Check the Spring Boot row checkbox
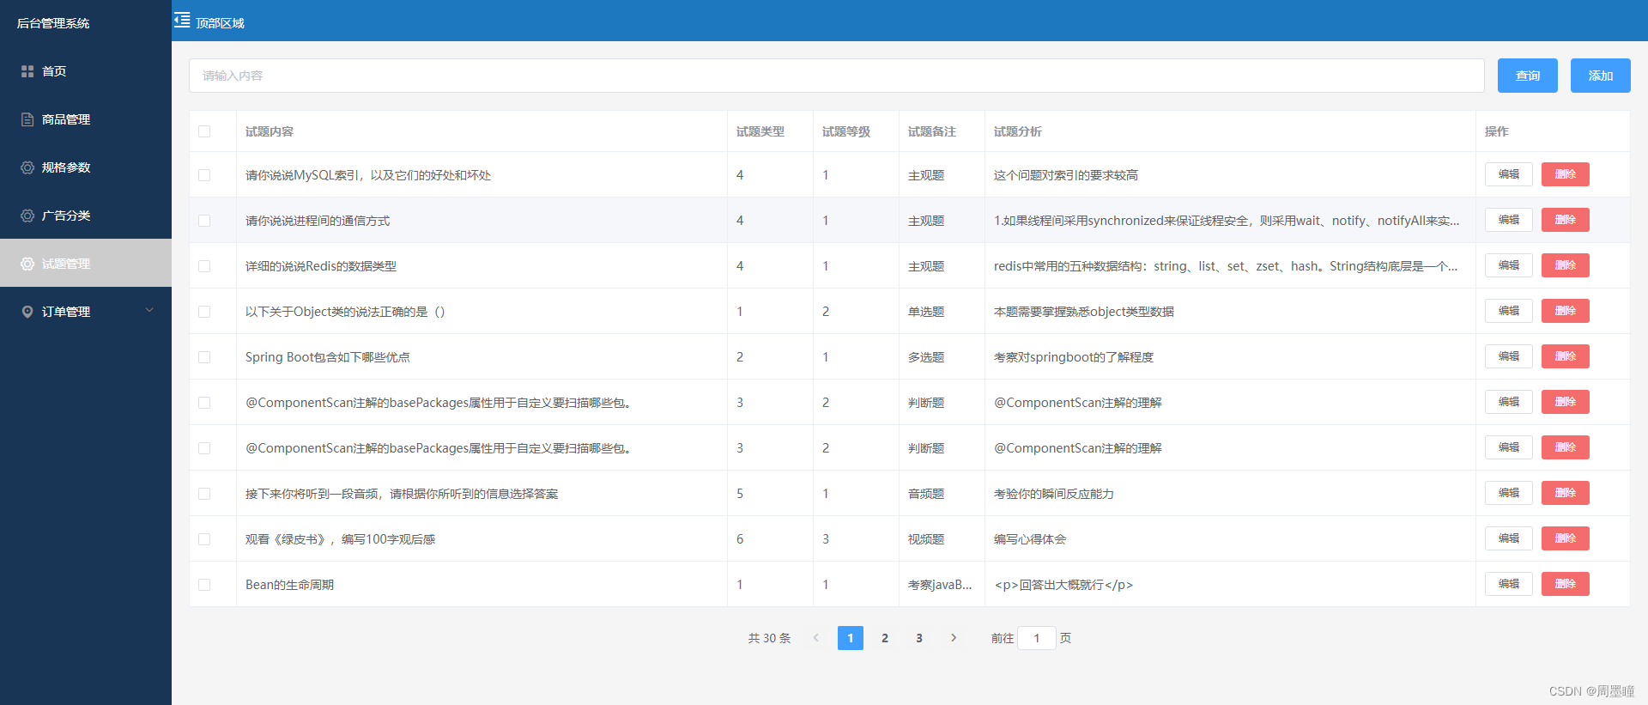The width and height of the screenshot is (1648, 705). [x=204, y=357]
